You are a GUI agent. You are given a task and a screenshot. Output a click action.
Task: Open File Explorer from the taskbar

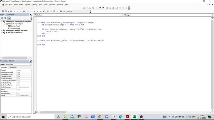point(65,117)
